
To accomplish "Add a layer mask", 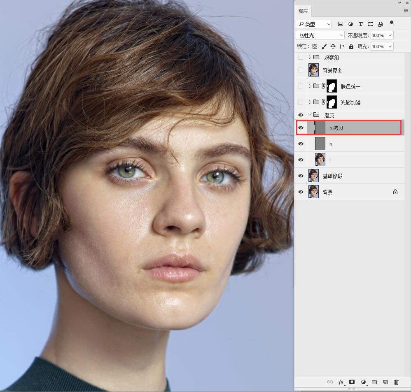I will click(x=352, y=382).
